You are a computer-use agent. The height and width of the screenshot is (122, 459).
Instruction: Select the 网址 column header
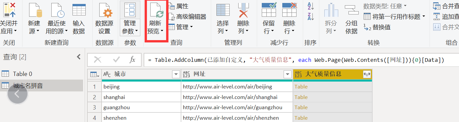click(237, 74)
